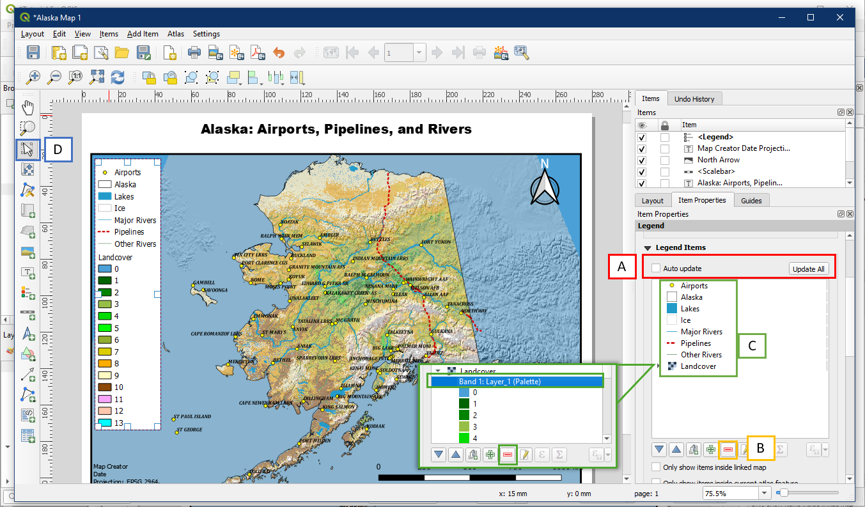The height and width of the screenshot is (507, 865).
Task: Open the Atlas menu
Action: [x=175, y=34]
